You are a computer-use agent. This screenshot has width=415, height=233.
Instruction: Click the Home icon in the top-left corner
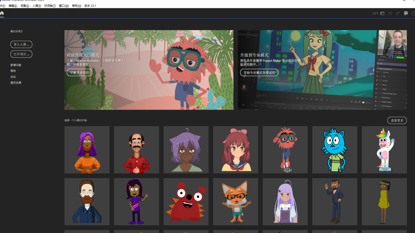(x=2, y=13)
